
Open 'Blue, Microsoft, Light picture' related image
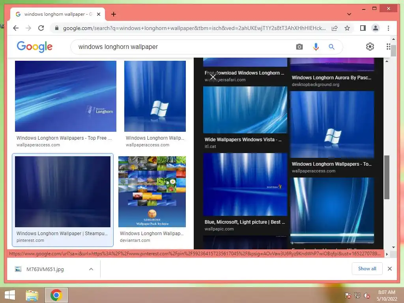coord(245,184)
